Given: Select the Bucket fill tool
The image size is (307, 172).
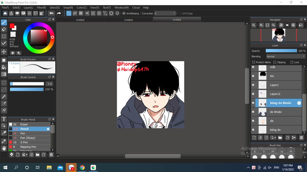Looking at the screenshot, I should pos(4,67).
